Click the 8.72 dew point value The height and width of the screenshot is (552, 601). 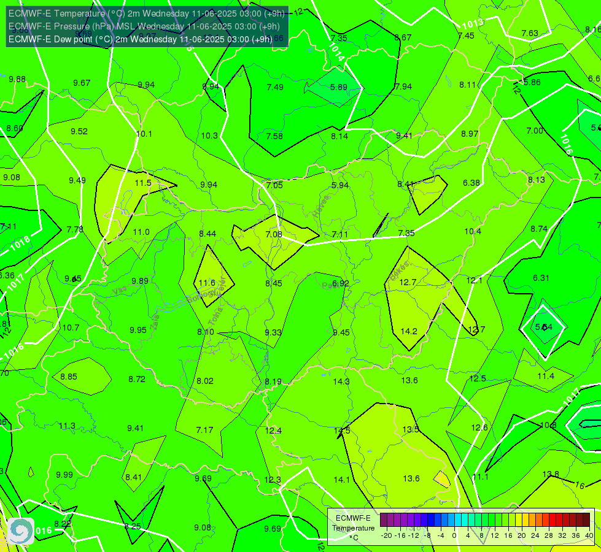pos(137,379)
